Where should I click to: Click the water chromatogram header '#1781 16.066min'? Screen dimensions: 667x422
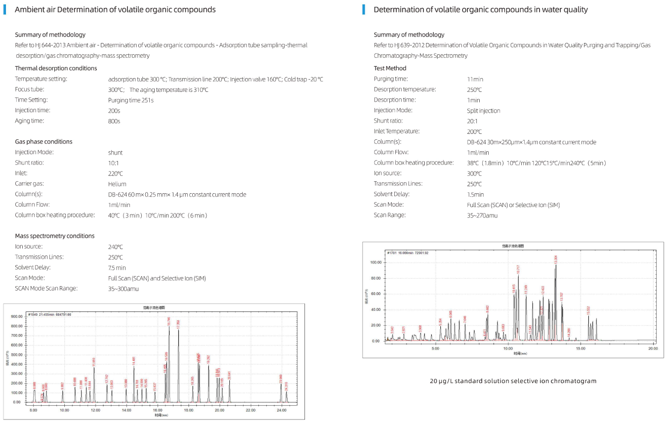tap(407, 253)
